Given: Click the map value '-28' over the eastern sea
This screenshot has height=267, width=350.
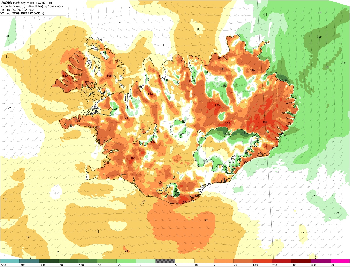Looking at the screenshot, I should pos(326,67).
